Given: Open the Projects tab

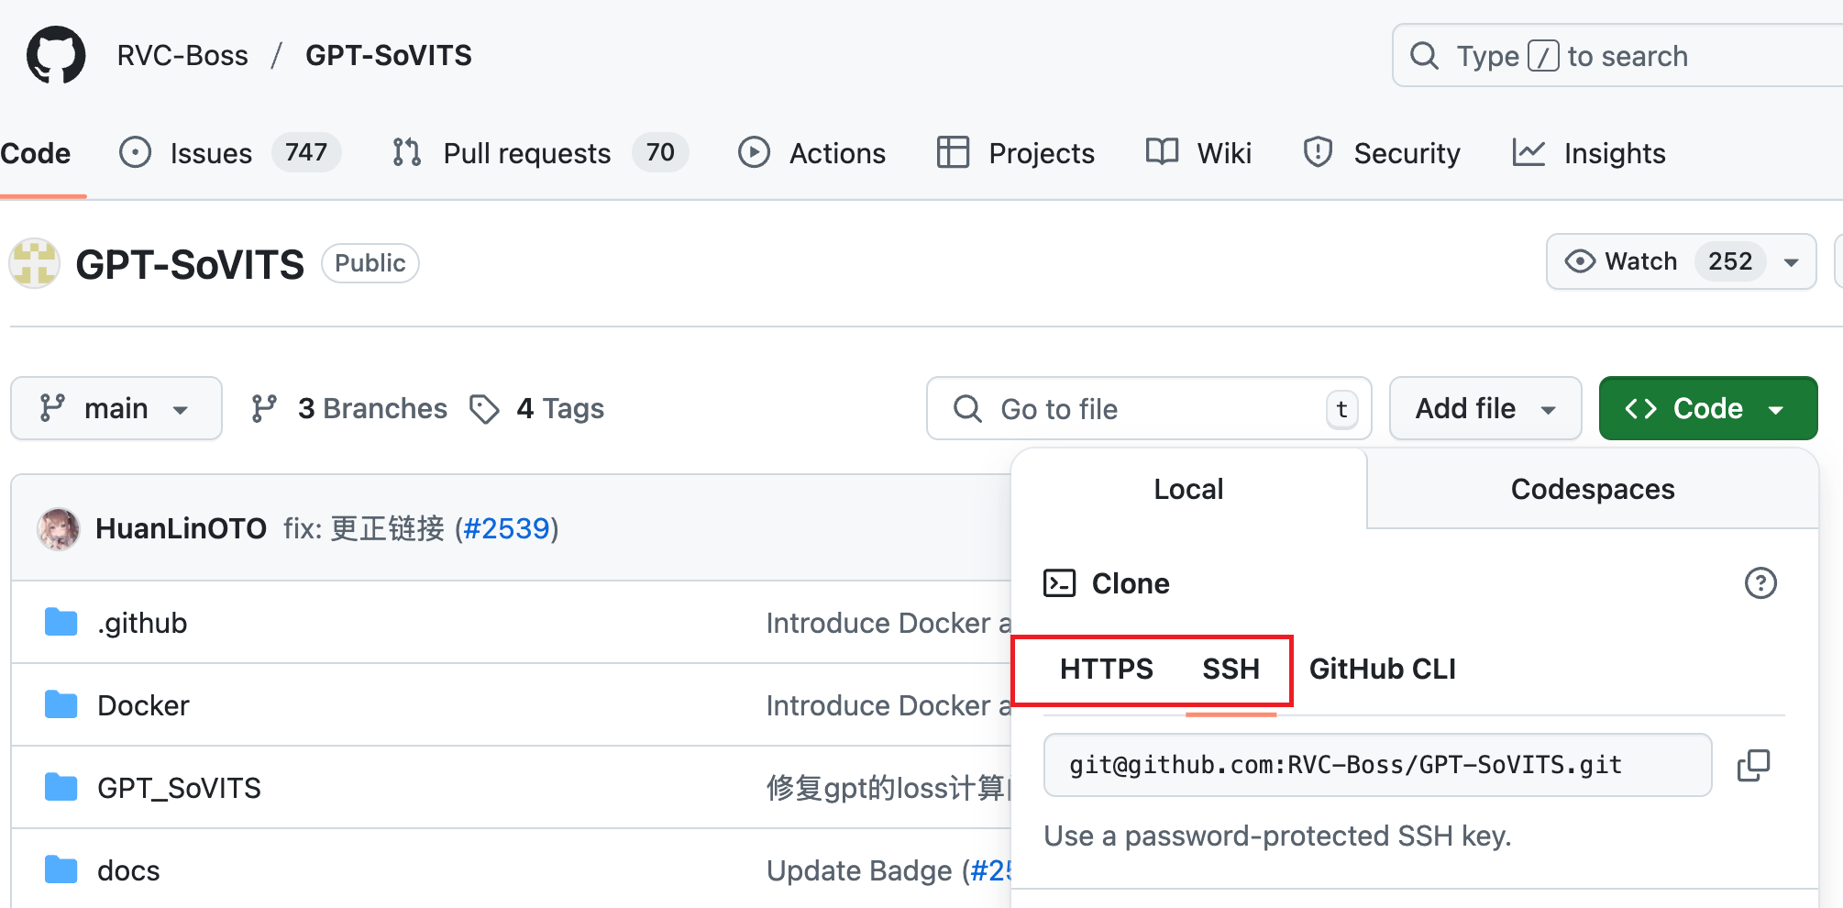Looking at the screenshot, I should coord(1015,152).
